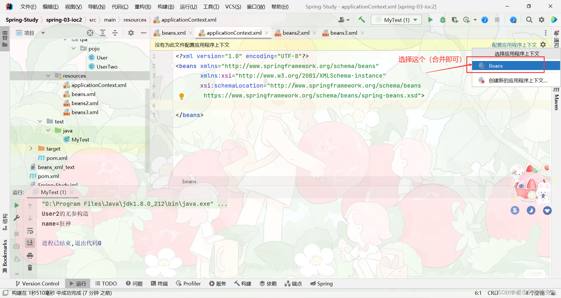This screenshot has width=561, height=298.
Task: Select Beans application context in popup
Action: [x=516, y=66]
